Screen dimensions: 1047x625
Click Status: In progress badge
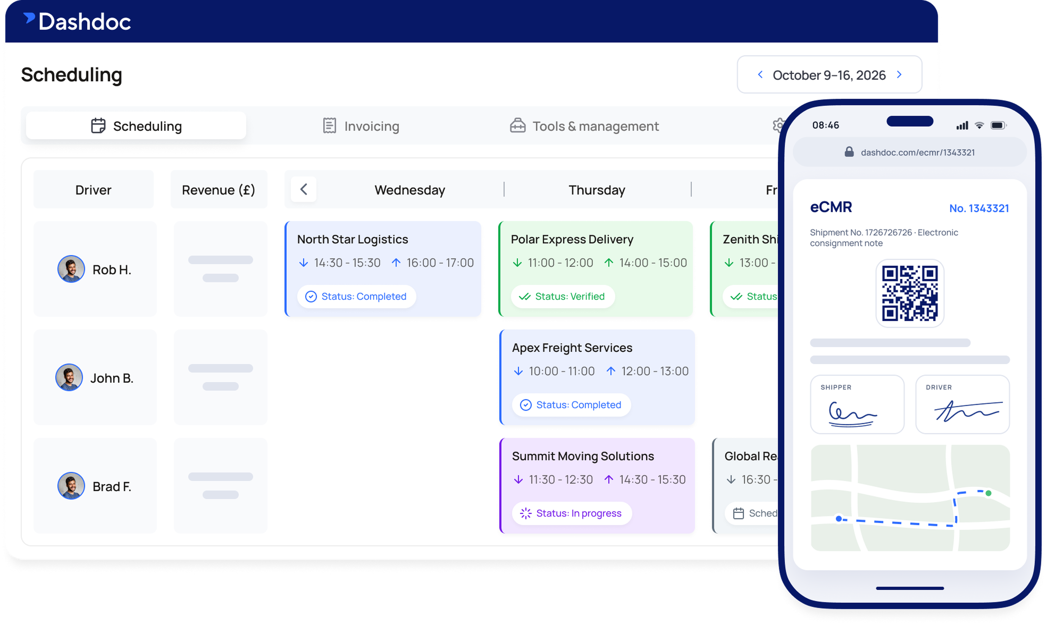click(572, 514)
